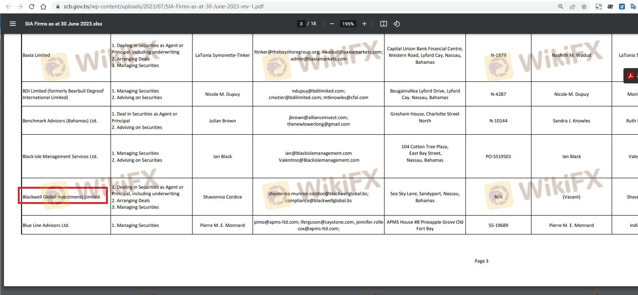
Task: Click the 'Julian Brown' contact name
Action: pos(223,121)
